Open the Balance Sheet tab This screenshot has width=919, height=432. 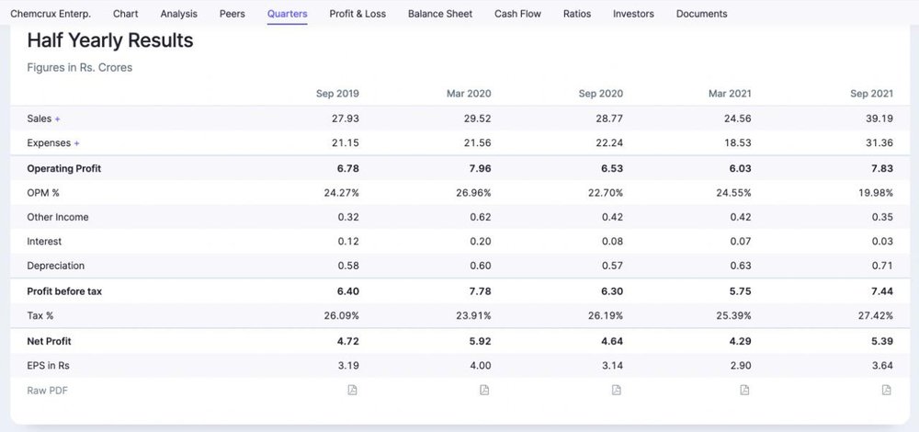pos(440,14)
